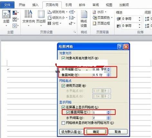Open the 主题 themes gallery
This screenshot has height=138, width=152.
coord(6,18)
